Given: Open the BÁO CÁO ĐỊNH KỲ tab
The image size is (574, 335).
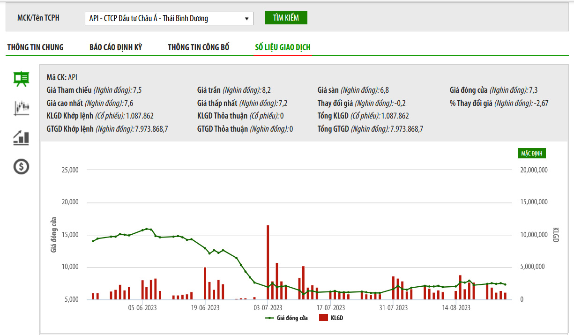Looking at the screenshot, I should tap(116, 47).
